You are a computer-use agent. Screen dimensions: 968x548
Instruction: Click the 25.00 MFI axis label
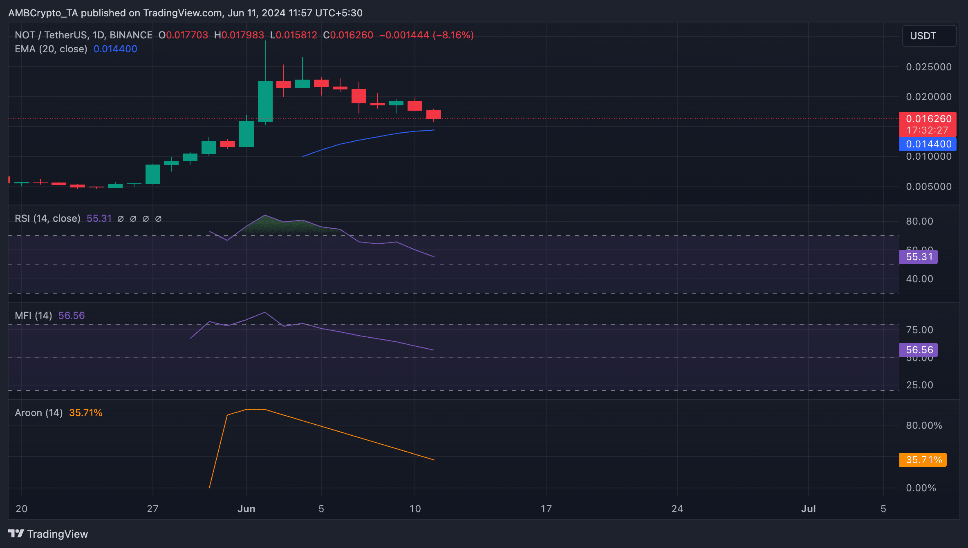pyautogui.click(x=920, y=385)
